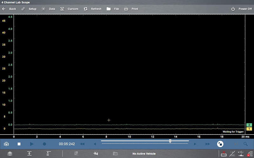Image resolution: width=254 pixels, height=158 pixels.
Task: Click the Refresh arrows icon
Action: pyautogui.click(x=85, y=9)
